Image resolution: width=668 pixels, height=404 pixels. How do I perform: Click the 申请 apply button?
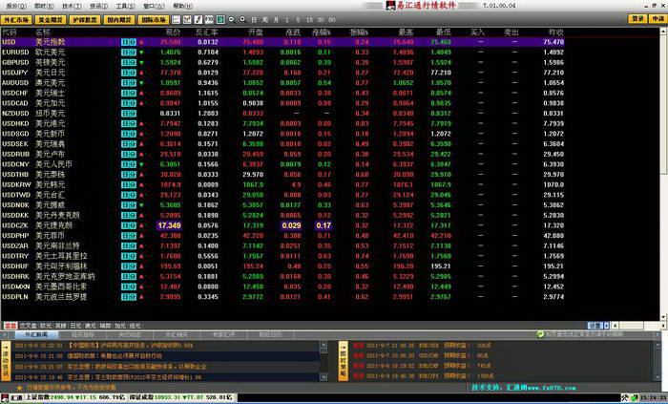(658, 19)
